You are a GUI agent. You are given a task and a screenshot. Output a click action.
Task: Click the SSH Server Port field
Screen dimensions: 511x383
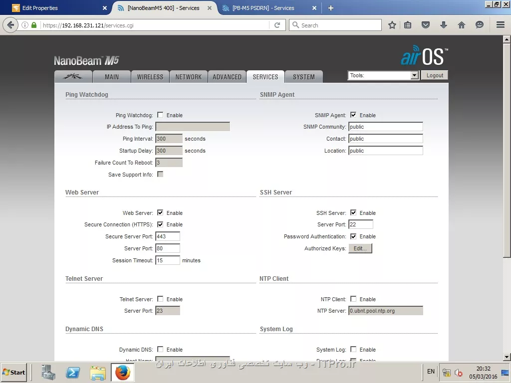pyautogui.click(x=361, y=224)
